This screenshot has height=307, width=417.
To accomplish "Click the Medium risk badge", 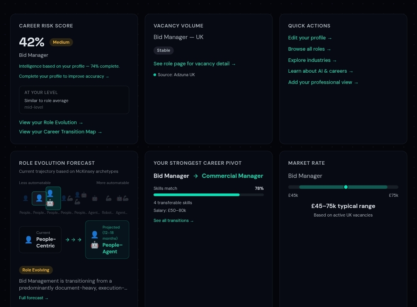I will coord(61,42).
